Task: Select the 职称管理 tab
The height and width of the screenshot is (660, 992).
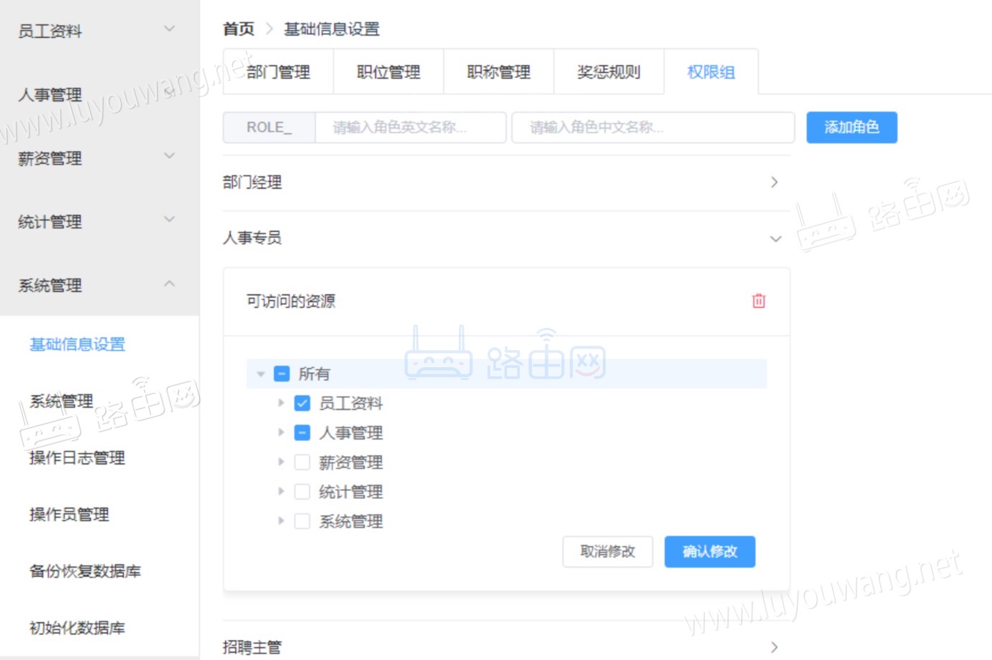Action: [x=498, y=72]
